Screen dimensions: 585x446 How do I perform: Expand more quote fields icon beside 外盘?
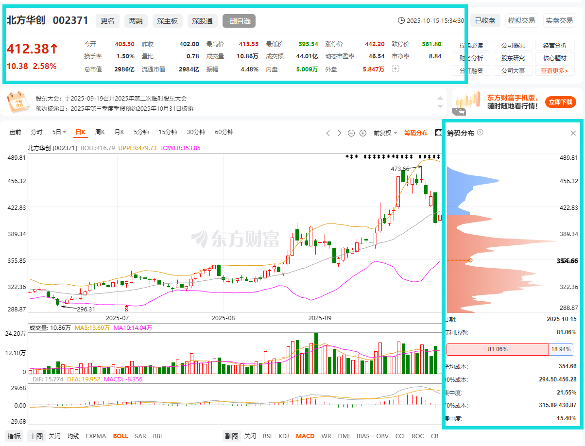tap(395, 69)
